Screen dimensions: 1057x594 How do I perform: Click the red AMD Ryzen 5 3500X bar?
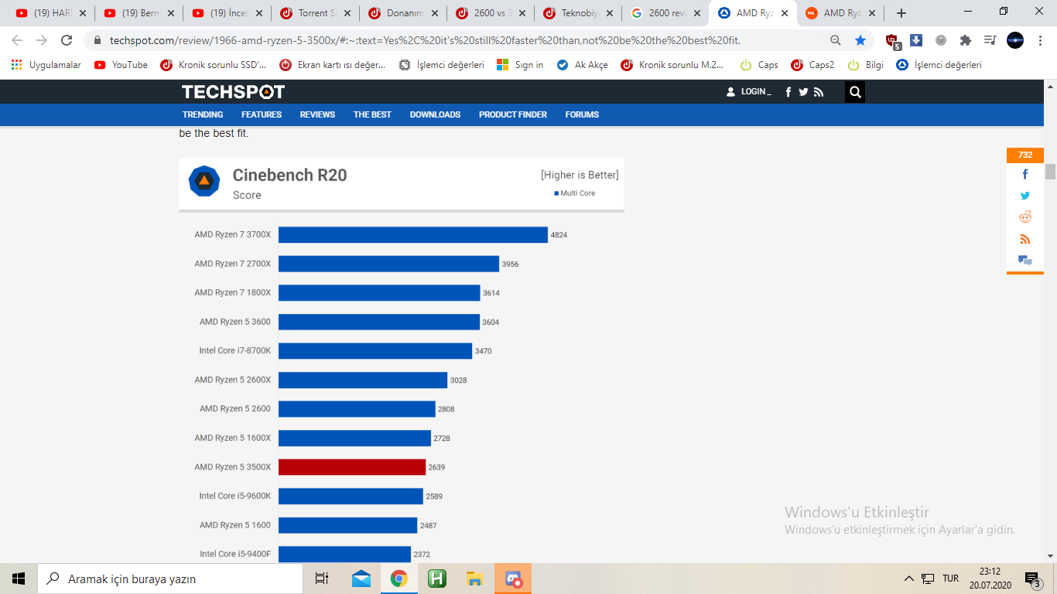click(x=352, y=467)
